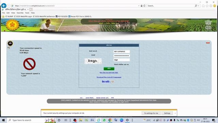This screenshot has height=123, width=218.
Task: Open the File menu
Action: [x=3, y=13]
